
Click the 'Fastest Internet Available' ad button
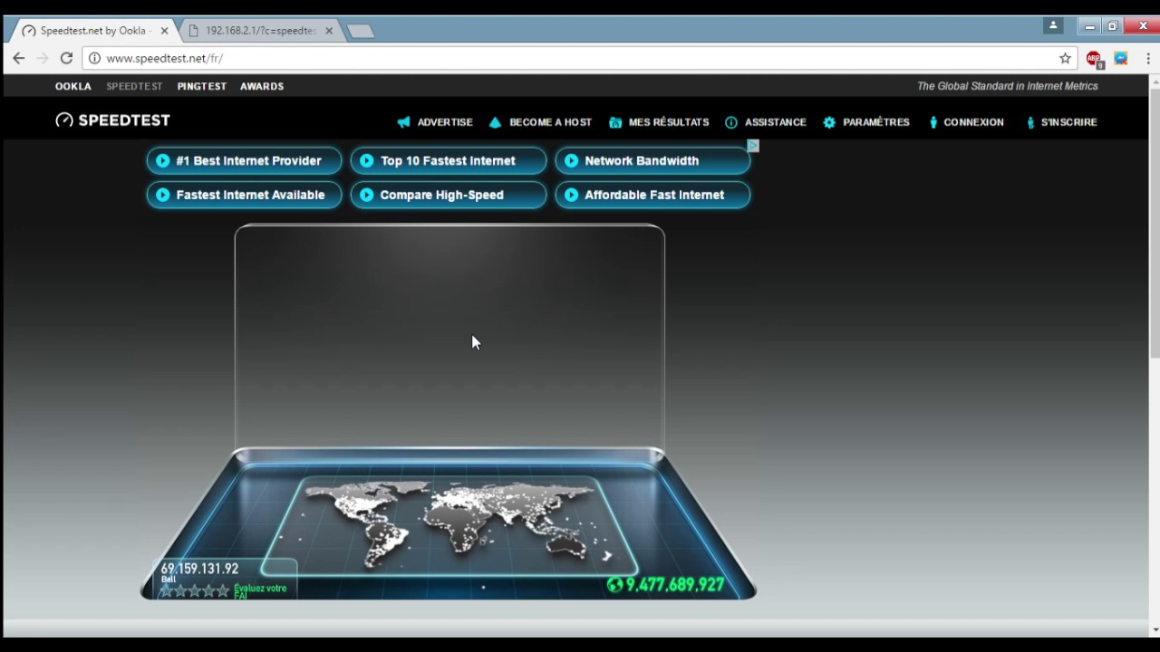click(244, 195)
